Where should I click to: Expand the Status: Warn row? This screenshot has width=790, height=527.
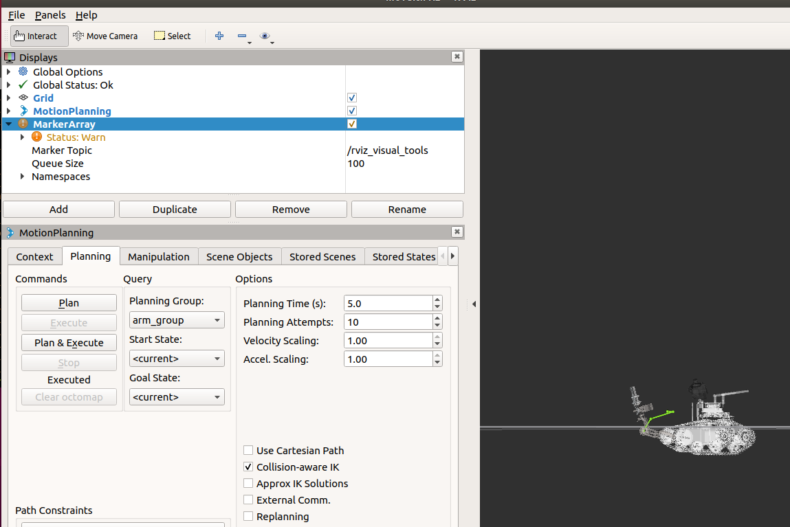point(22,137)
